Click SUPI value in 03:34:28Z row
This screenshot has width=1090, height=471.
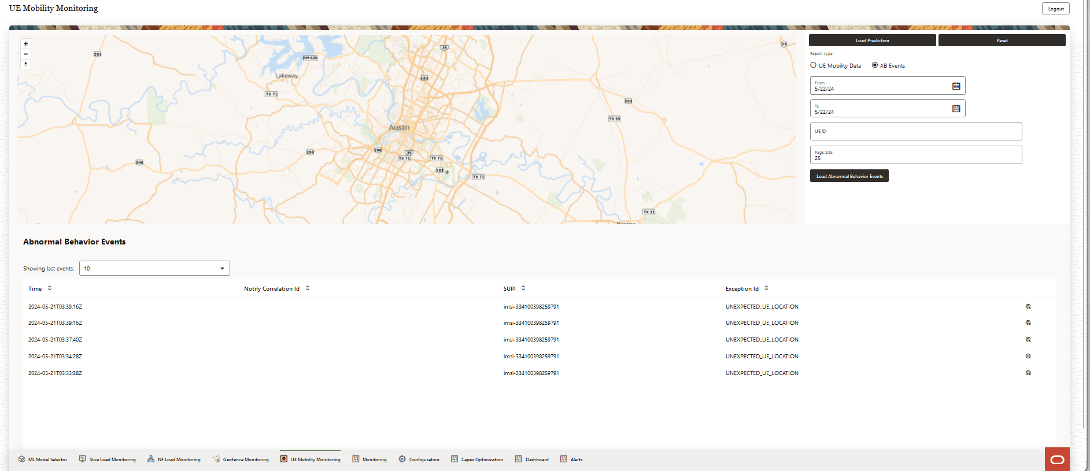(x=531, y=357)
